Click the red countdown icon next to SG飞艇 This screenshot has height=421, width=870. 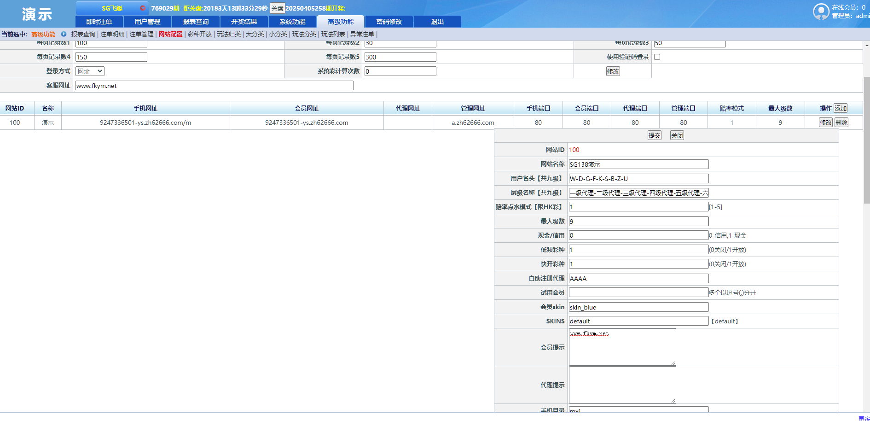click(143, 7)
